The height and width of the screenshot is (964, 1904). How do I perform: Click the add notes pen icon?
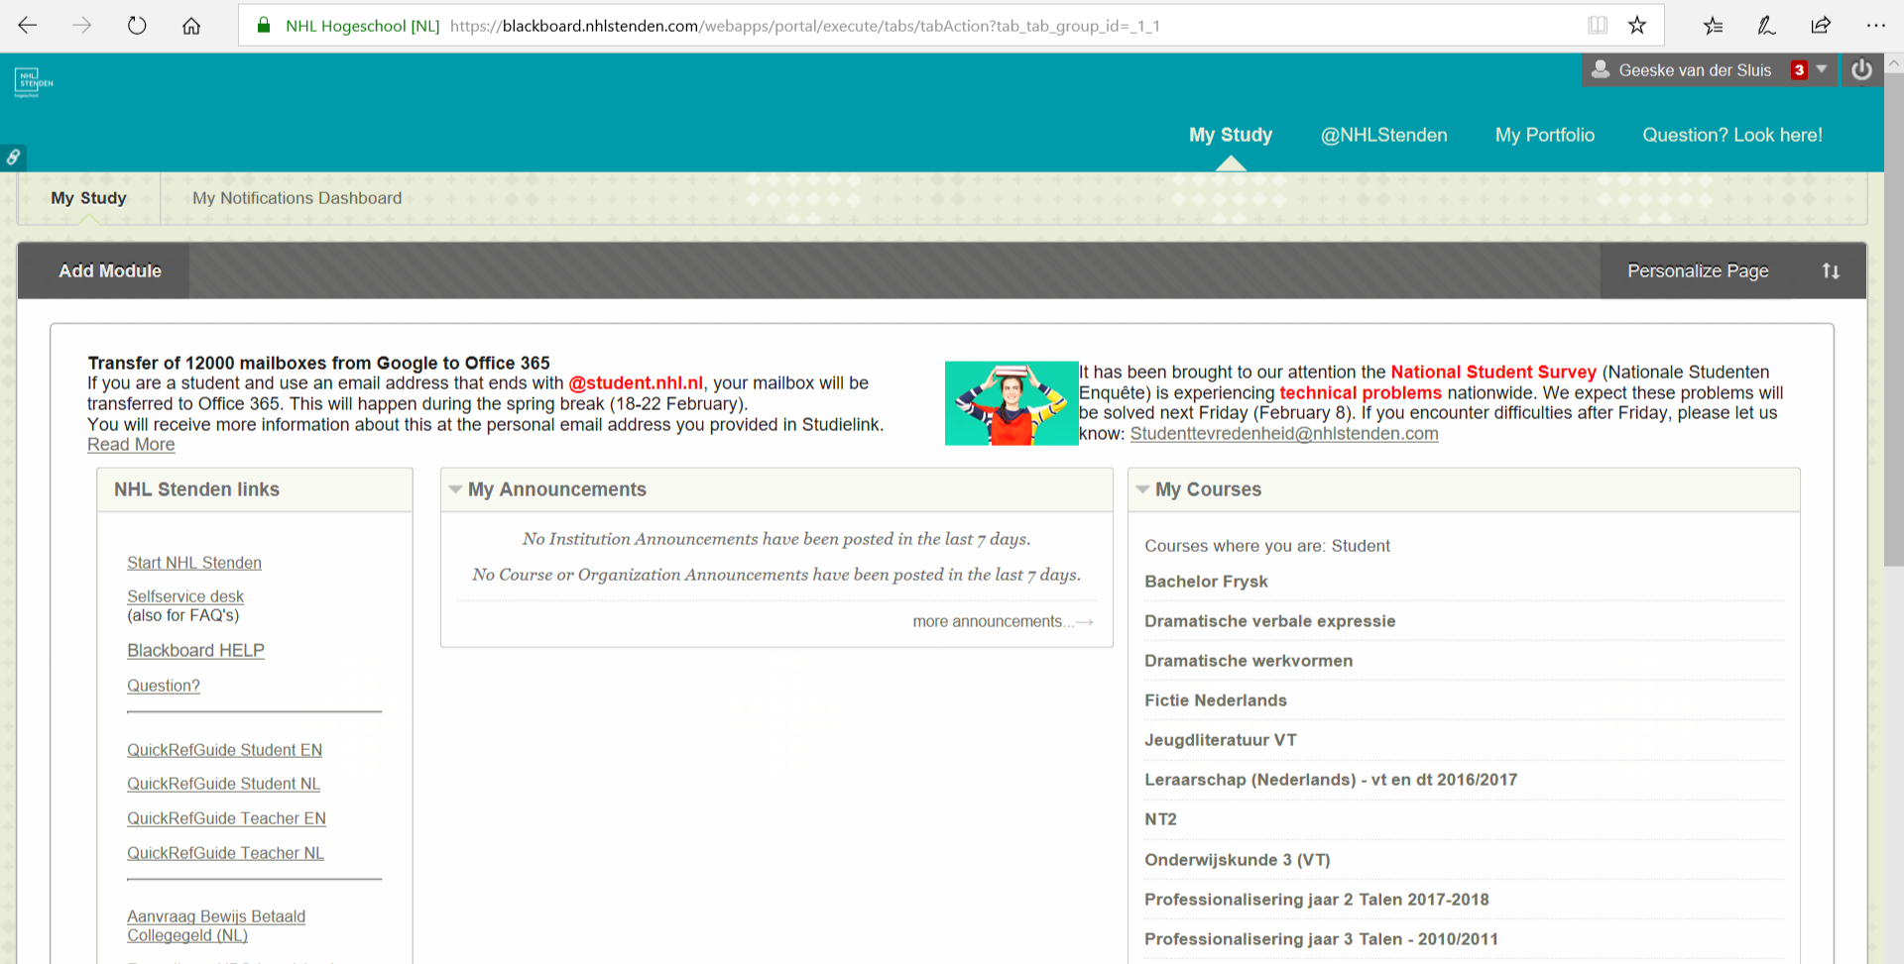coord(1766,26)
